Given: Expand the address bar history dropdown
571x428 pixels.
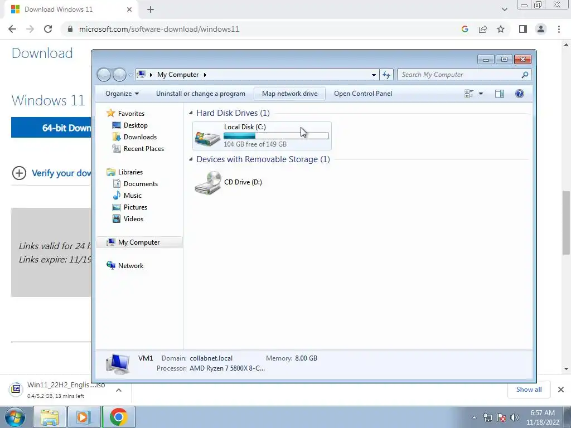Looking at the screenshot, I should coord(374,75).
